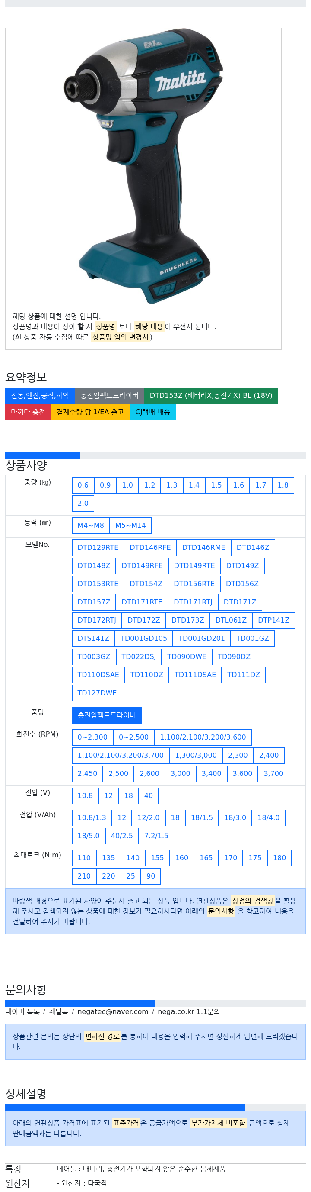Select voltage option 18 V
Image resolution: width=311 pixels, height=1192 pixels.
(129, 795)
